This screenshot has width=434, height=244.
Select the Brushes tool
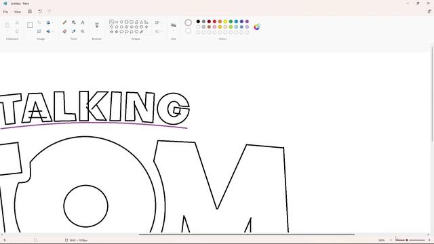97,25
